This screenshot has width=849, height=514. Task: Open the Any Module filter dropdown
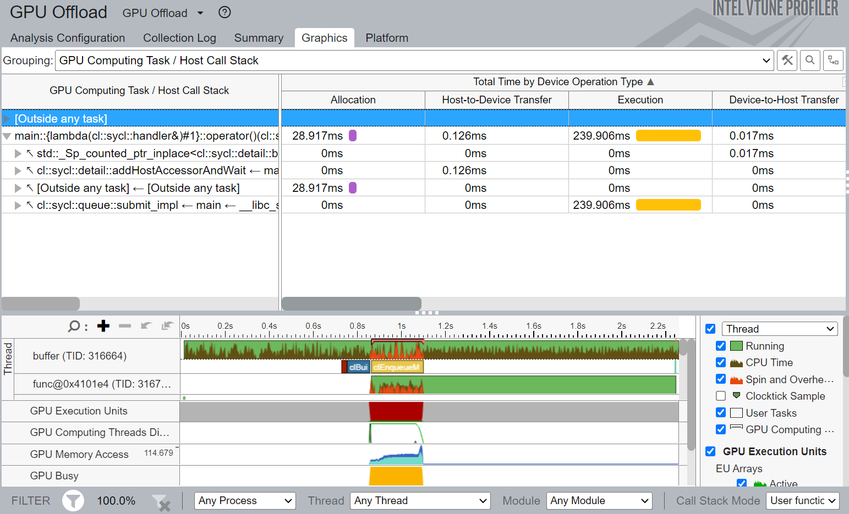pos(599,501)
